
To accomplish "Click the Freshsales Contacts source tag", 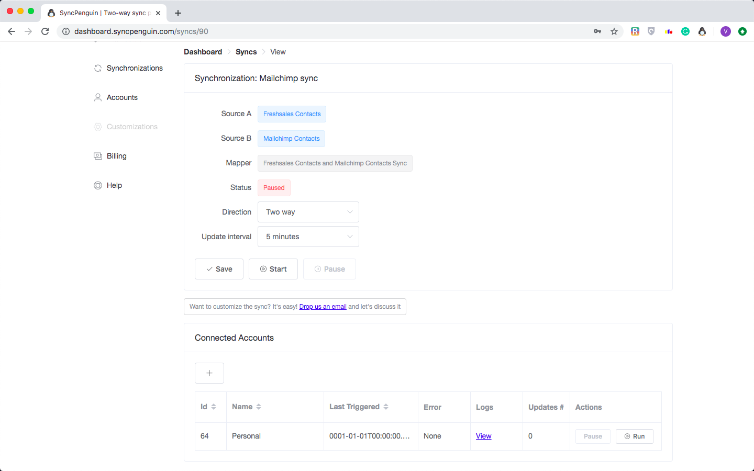I will click(x=292, y=114).
